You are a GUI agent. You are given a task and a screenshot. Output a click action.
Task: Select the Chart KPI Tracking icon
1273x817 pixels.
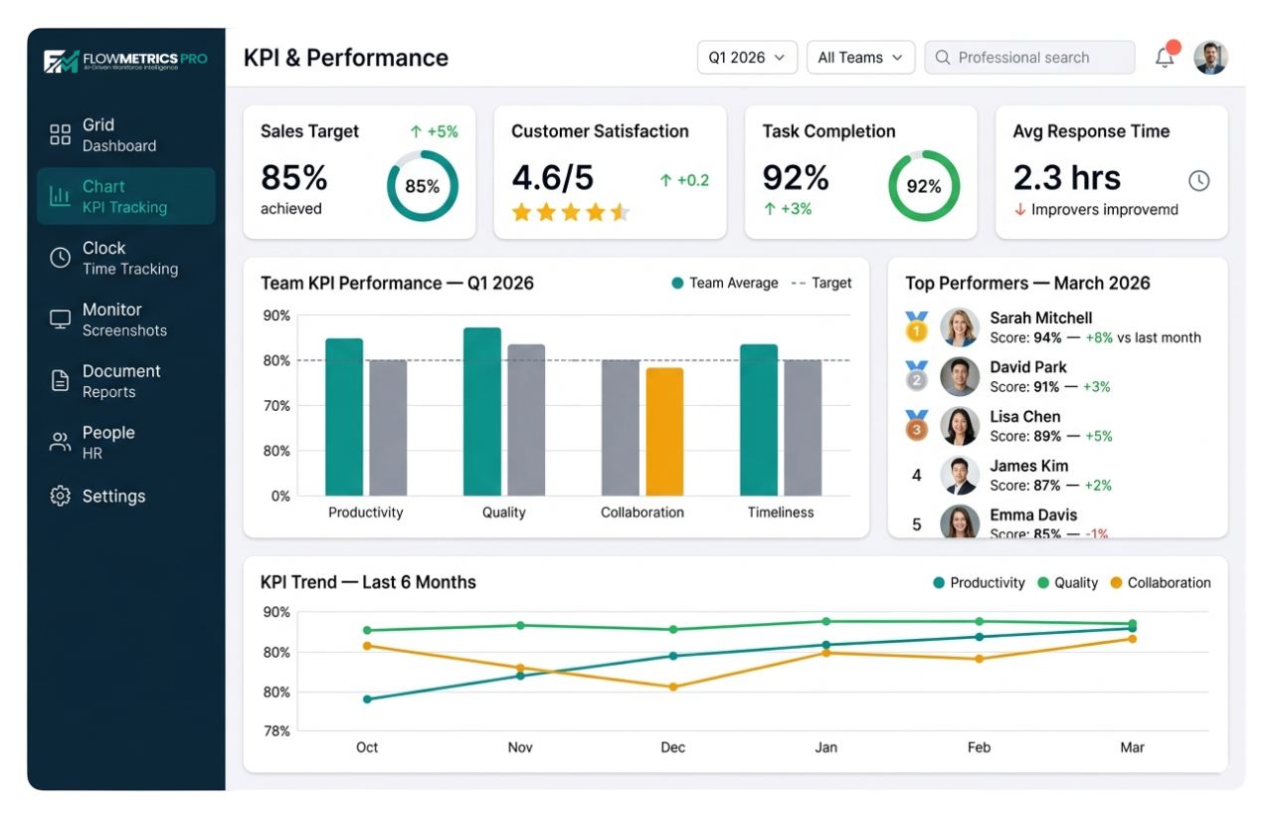[x=60, y=195]
